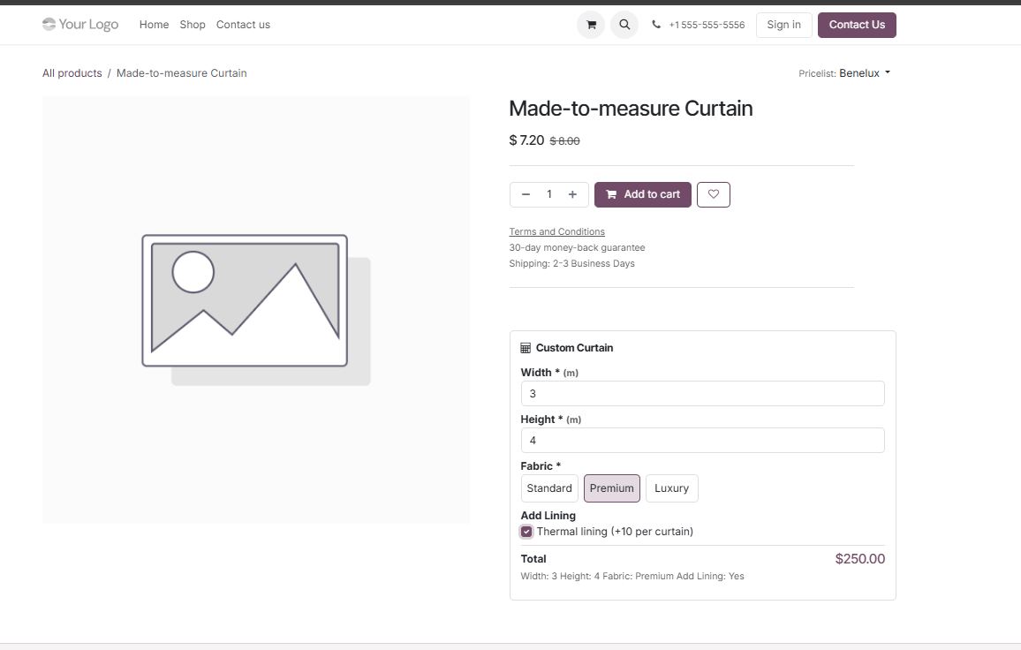Image resolution: width=1021 pixels, height=650 pixels.
Task: Increase quantity with plus button
Action: 572,194
